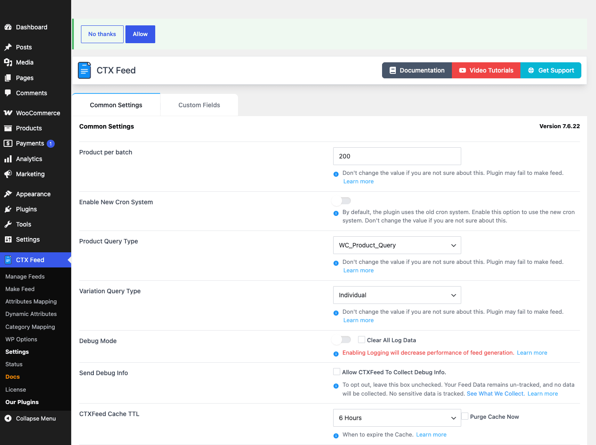Screen dimensions: 596x445
Task: Click the Version 7.6.22 text
Action: pyautogui.click(x=560, y=126)
